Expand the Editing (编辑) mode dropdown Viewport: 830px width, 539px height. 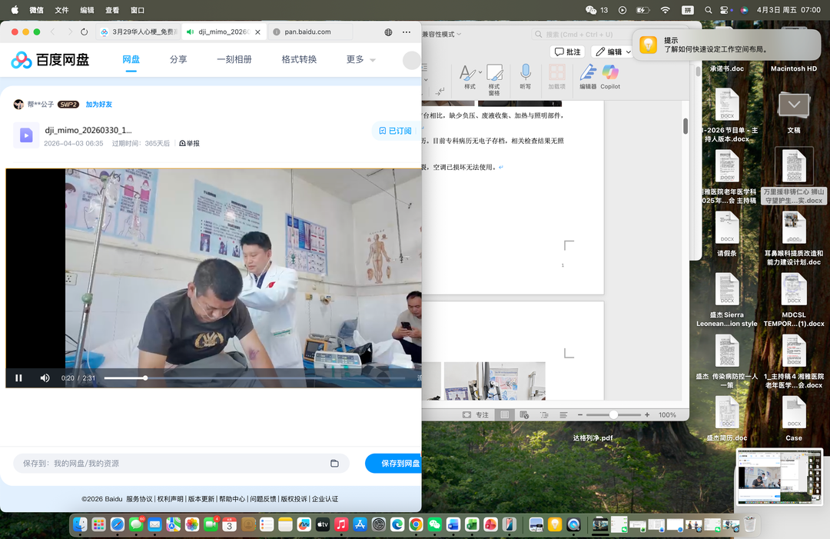(628, 52)
